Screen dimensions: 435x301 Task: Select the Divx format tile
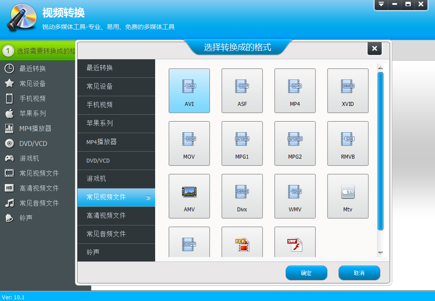(242, 196)
